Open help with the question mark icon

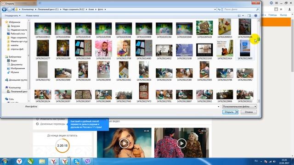pos(256,16)
